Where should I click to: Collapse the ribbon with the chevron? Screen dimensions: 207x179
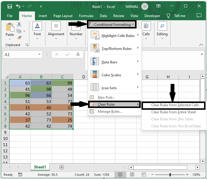(x=201, y=45)
